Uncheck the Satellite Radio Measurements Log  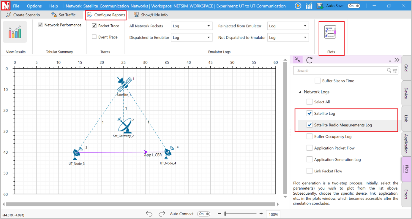click(x=310, y=125)
